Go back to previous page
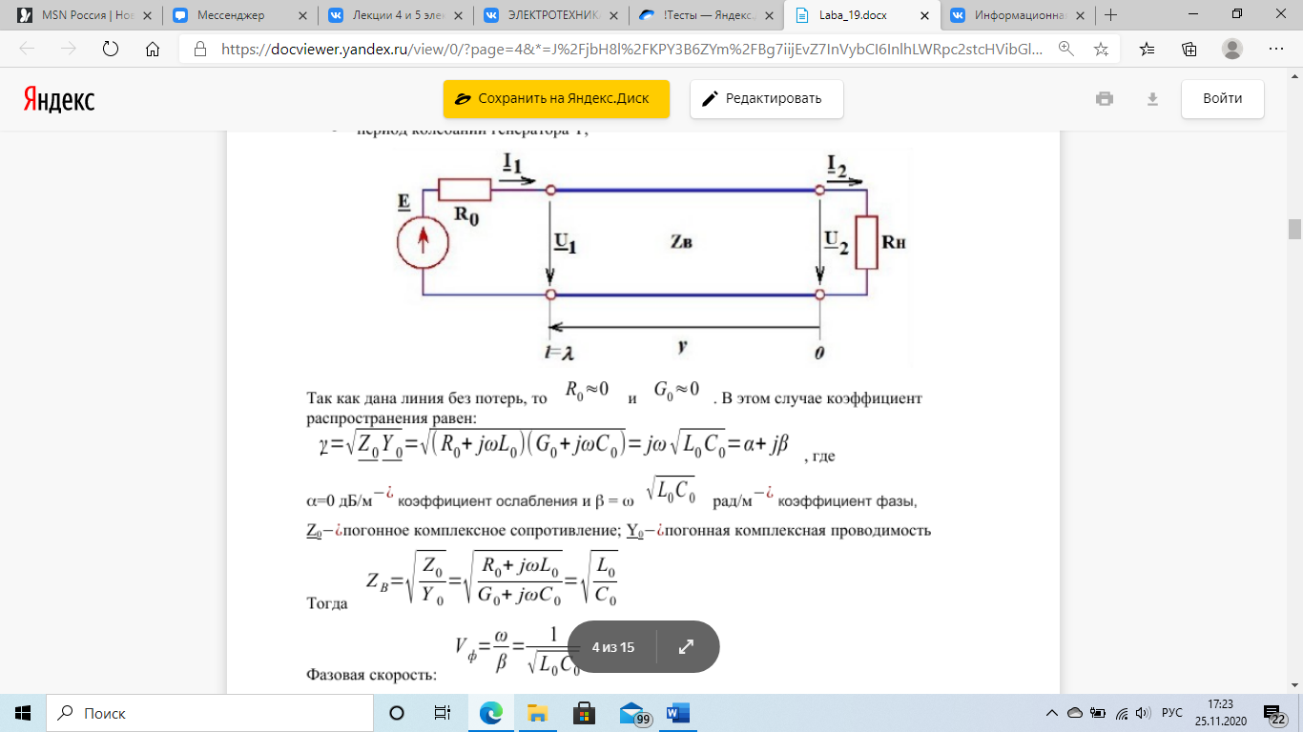The height and width of the screenshot is (732, 1303). 27,50
